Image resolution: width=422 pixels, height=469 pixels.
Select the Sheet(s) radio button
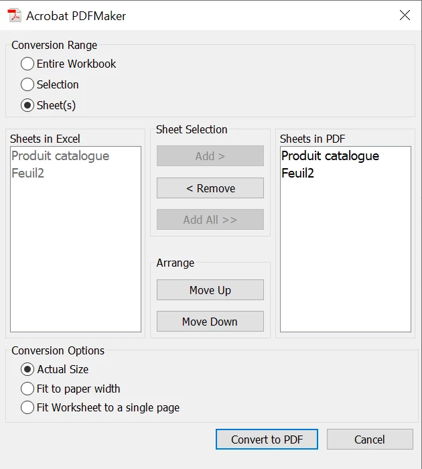pos(48,105)
